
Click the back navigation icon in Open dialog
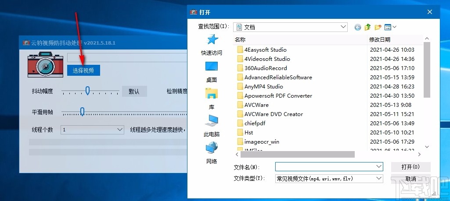click(x=358, y=27)
